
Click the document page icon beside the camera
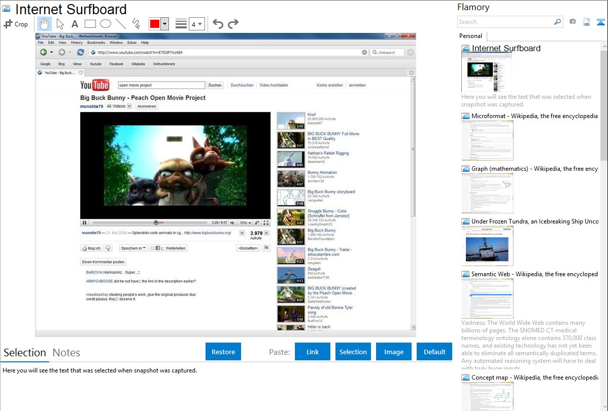pos(587,22)
